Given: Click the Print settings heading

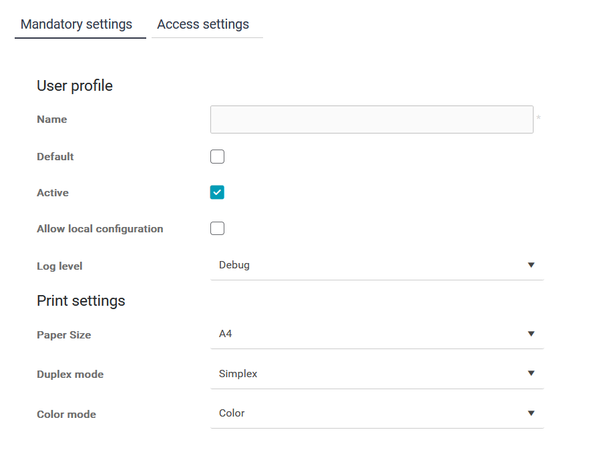Looking at the screenshot, I should [x=81, y=301].
